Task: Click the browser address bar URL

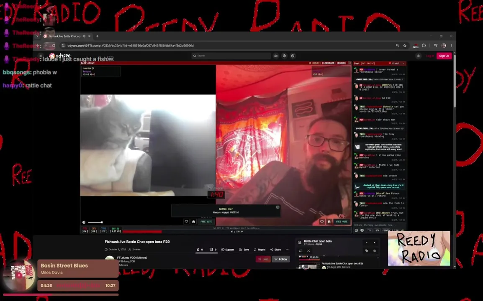Action: 130,46
